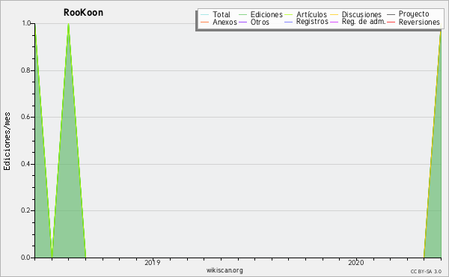Click the Ediciones legend entry
Image resolution: width=449 pixels, height=277 pixels.
tap(266, 14)
